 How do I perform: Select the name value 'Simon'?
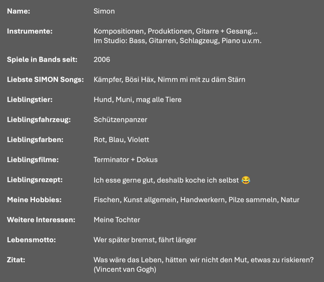coord(104,11)
